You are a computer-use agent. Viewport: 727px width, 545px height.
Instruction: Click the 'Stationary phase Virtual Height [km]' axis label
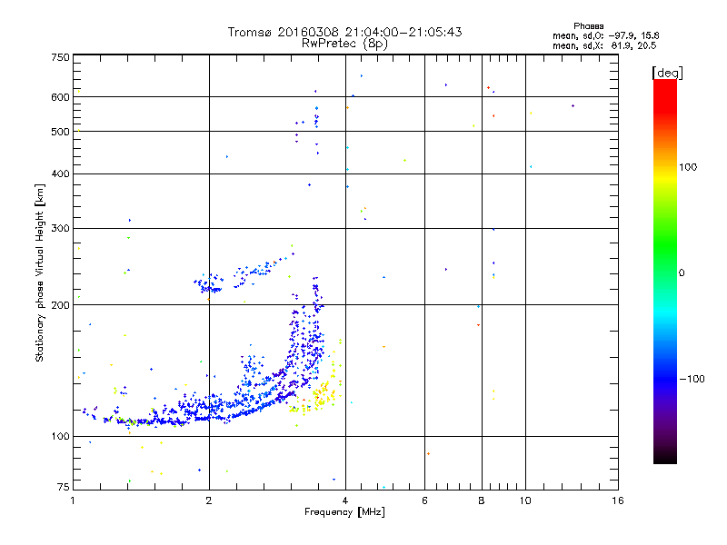(x=39, y=273)
